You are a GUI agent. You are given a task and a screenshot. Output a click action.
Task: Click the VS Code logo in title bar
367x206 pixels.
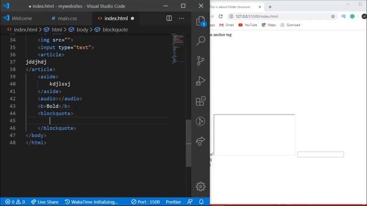point(6,6)
